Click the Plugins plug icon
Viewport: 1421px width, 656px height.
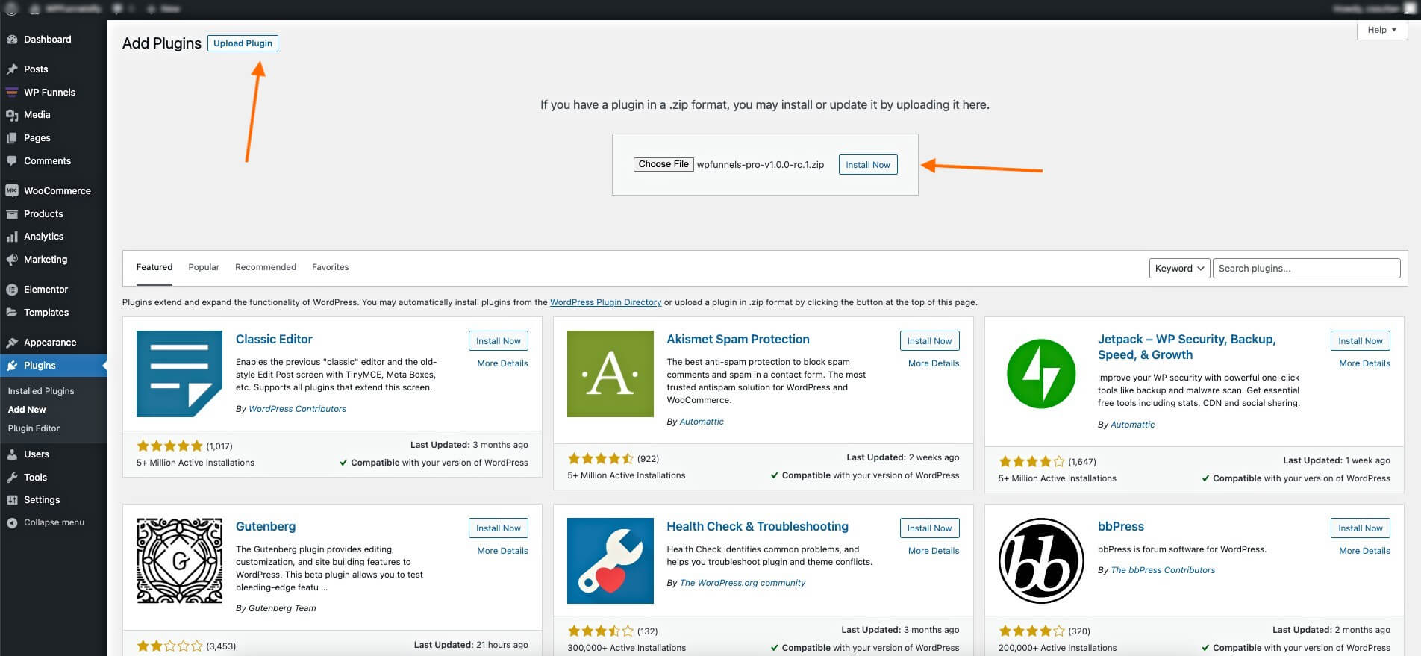tap(12, 366)
